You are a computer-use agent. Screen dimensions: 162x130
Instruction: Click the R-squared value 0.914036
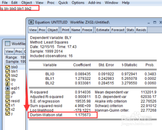coord(83,92)
